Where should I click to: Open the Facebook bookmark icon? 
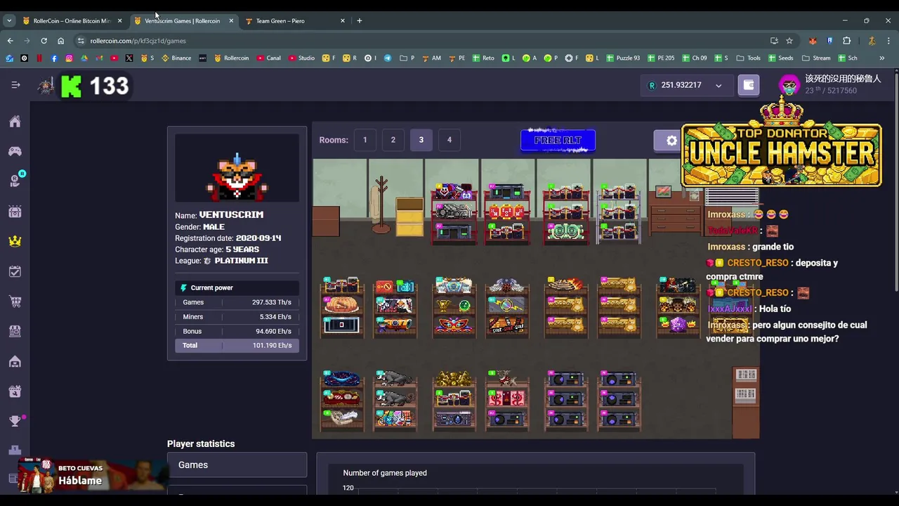(x=54, y=58)
